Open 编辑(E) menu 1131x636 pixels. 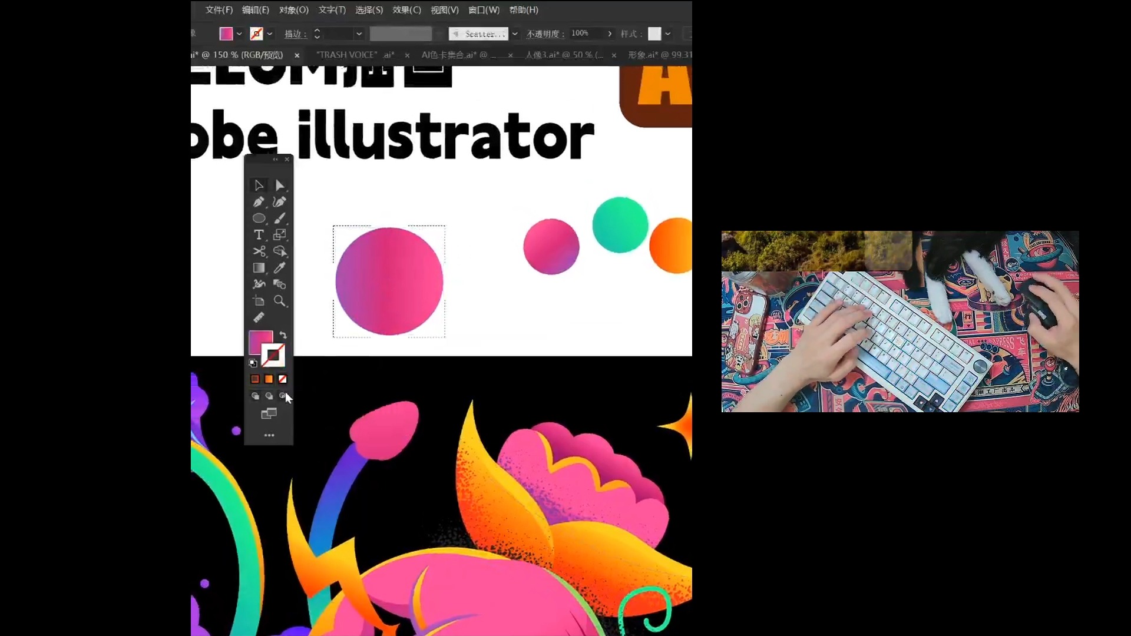pyautogui.click(x=256, y=10)
